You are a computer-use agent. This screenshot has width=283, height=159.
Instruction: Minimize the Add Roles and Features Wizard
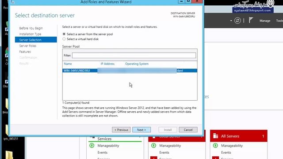pos(181,1)
